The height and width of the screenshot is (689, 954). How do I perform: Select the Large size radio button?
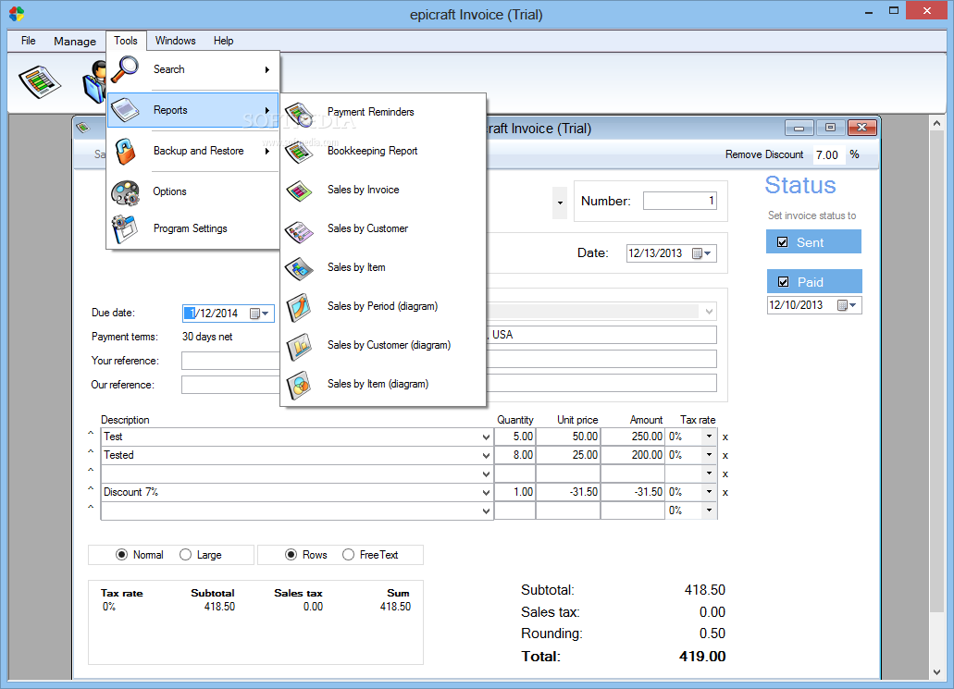[x=186, y=555]
